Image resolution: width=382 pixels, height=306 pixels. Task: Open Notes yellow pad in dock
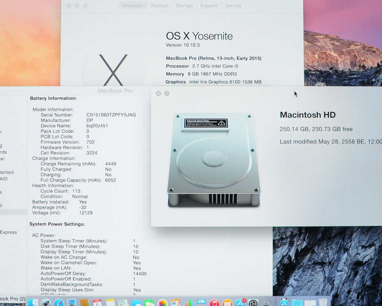point(110,302)
